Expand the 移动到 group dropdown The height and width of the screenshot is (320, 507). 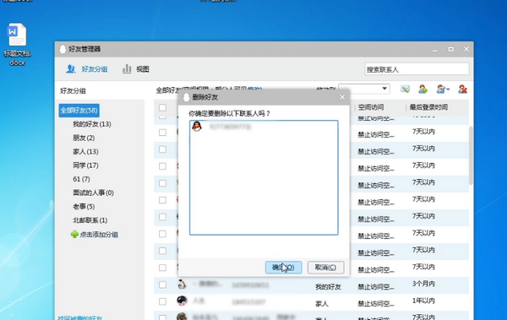point(364,89)
